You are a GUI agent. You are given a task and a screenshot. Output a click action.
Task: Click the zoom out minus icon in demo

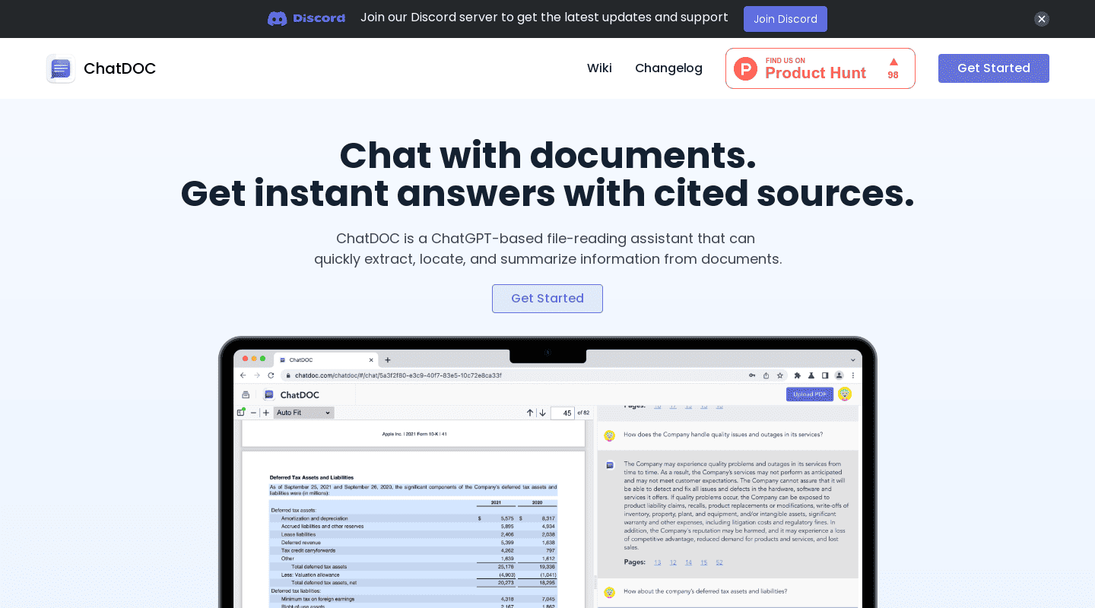coord(253,413)
